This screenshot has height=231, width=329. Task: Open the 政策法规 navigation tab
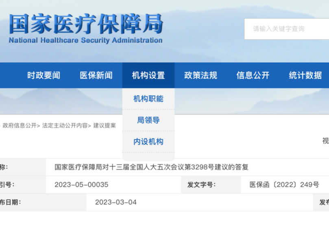[200, 75]
